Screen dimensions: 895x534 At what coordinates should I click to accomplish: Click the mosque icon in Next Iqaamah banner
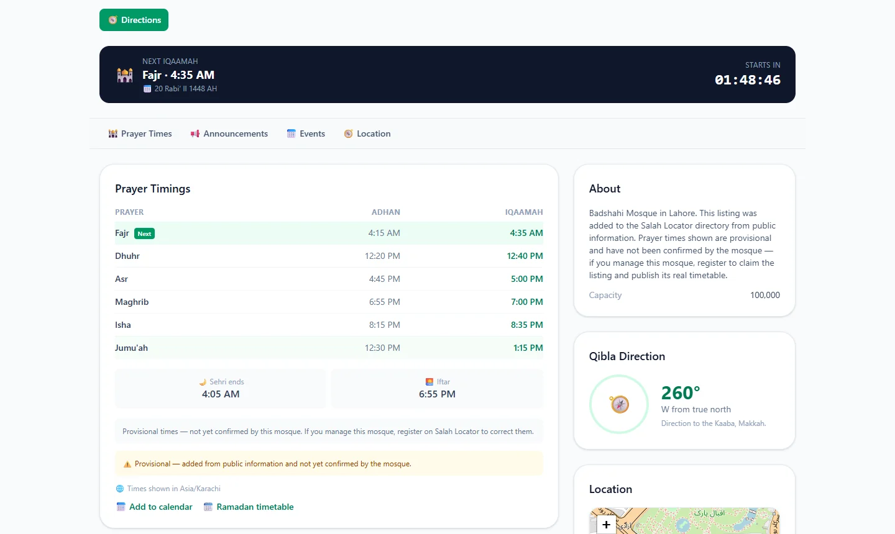125,75
